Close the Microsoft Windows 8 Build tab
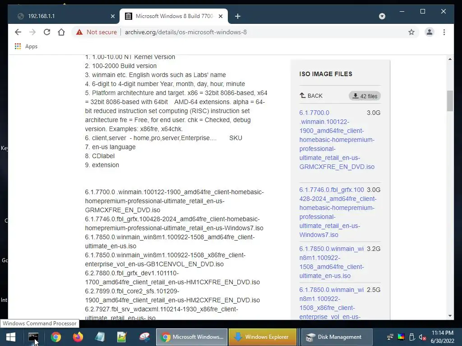Viewport: 462px width, 346px height. click(220, 16)
